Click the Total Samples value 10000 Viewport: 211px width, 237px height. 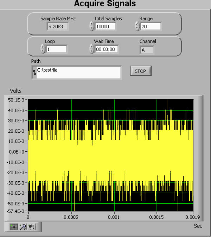[105, 26]
